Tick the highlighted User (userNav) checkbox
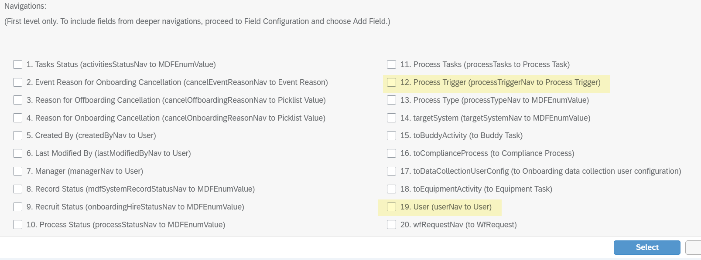701x260 pixels. [391, 207]
